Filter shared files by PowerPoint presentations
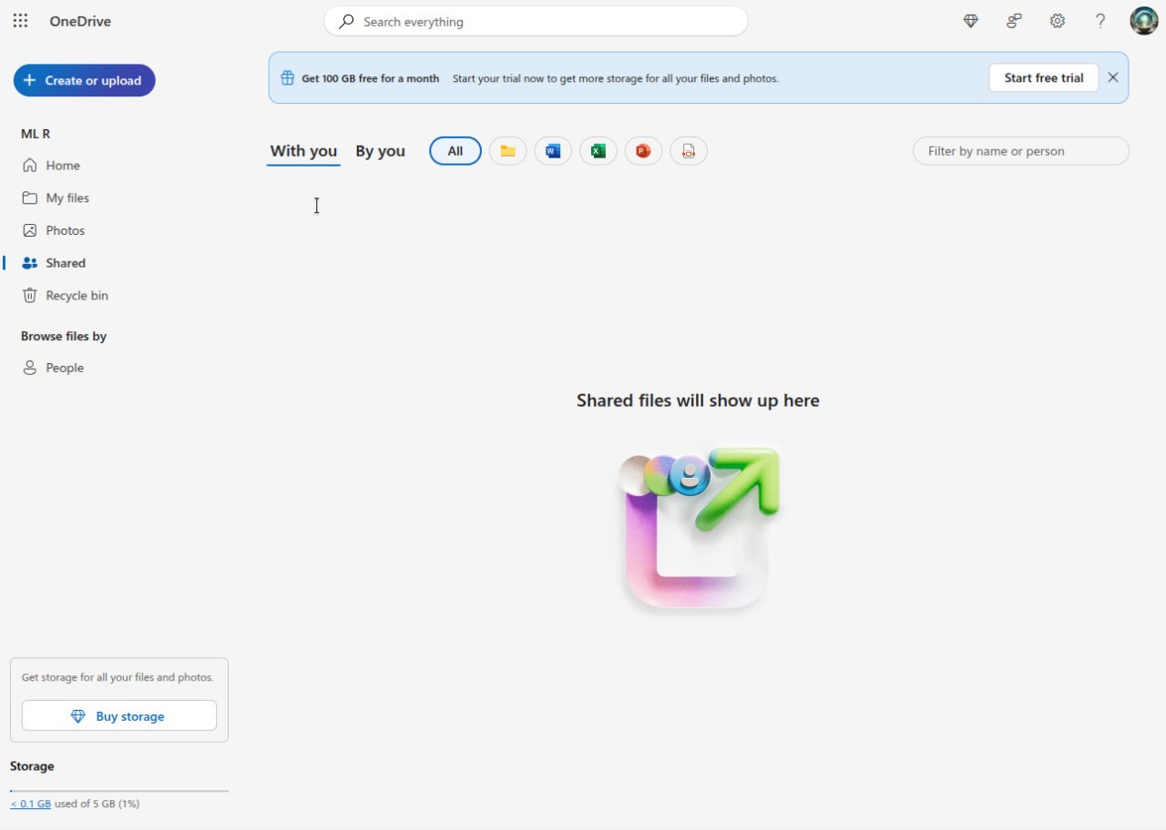Screen dimensions: 1166x830 [x=643, y=151]
